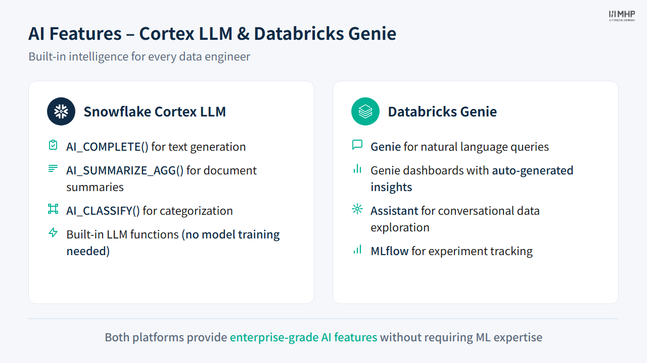Click the sun icon beside Assistant
This screenshot has height=363, width=647.
pos(357,209)
